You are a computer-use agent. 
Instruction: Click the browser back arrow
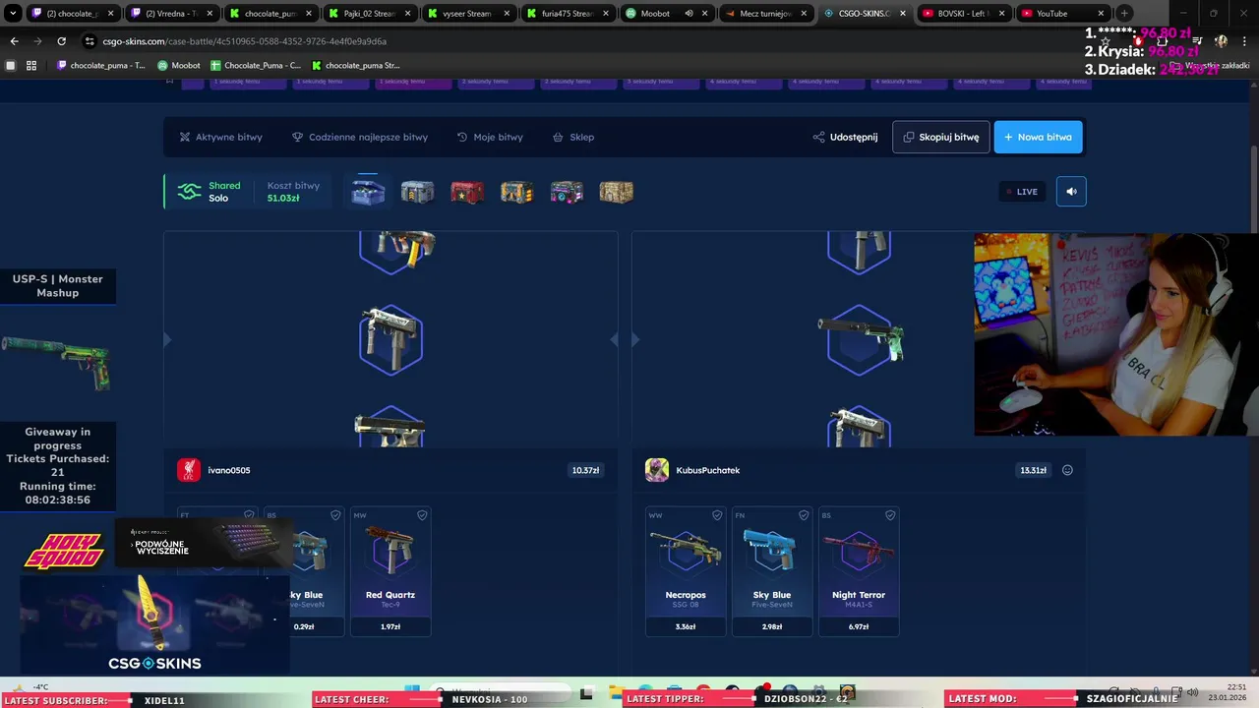click(14, 41)
